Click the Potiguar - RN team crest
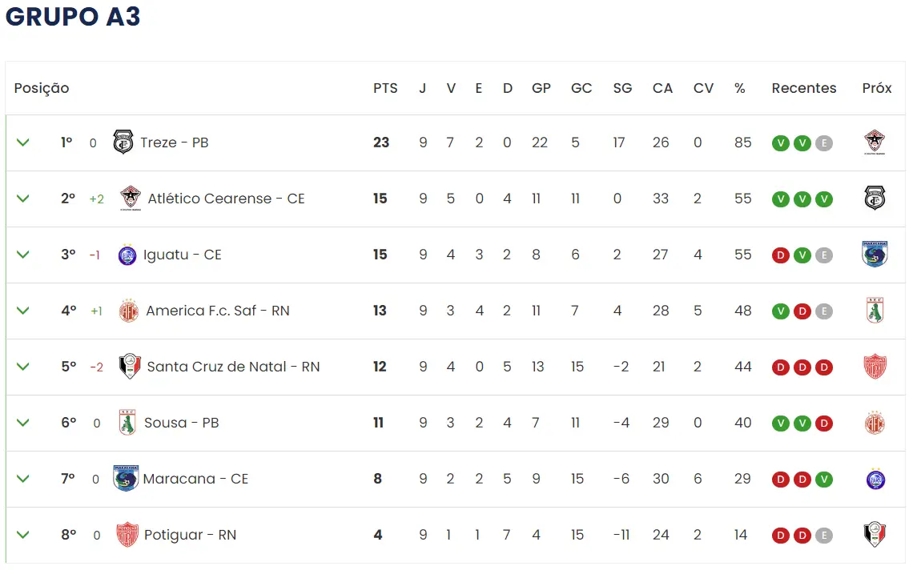Viewport: 913px width, 570px height. click(x=127, y=535)
